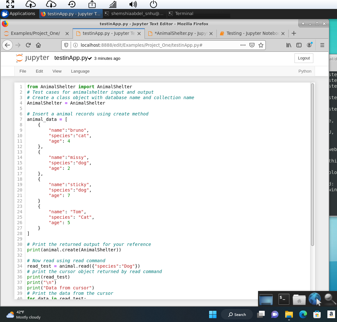Reload the current page
Image resolution: width=337 pixels, height=322 pixels.
pos(28,45)
